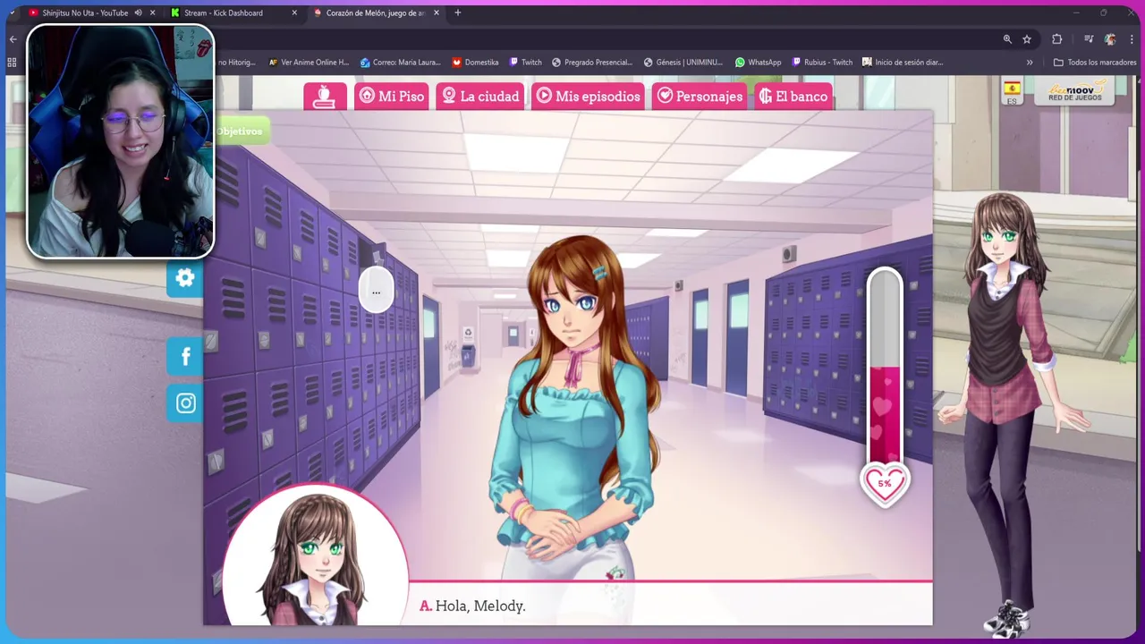Click the full-body player character on right
This screenshot has height=644, width=1145.
(1013, 411)
